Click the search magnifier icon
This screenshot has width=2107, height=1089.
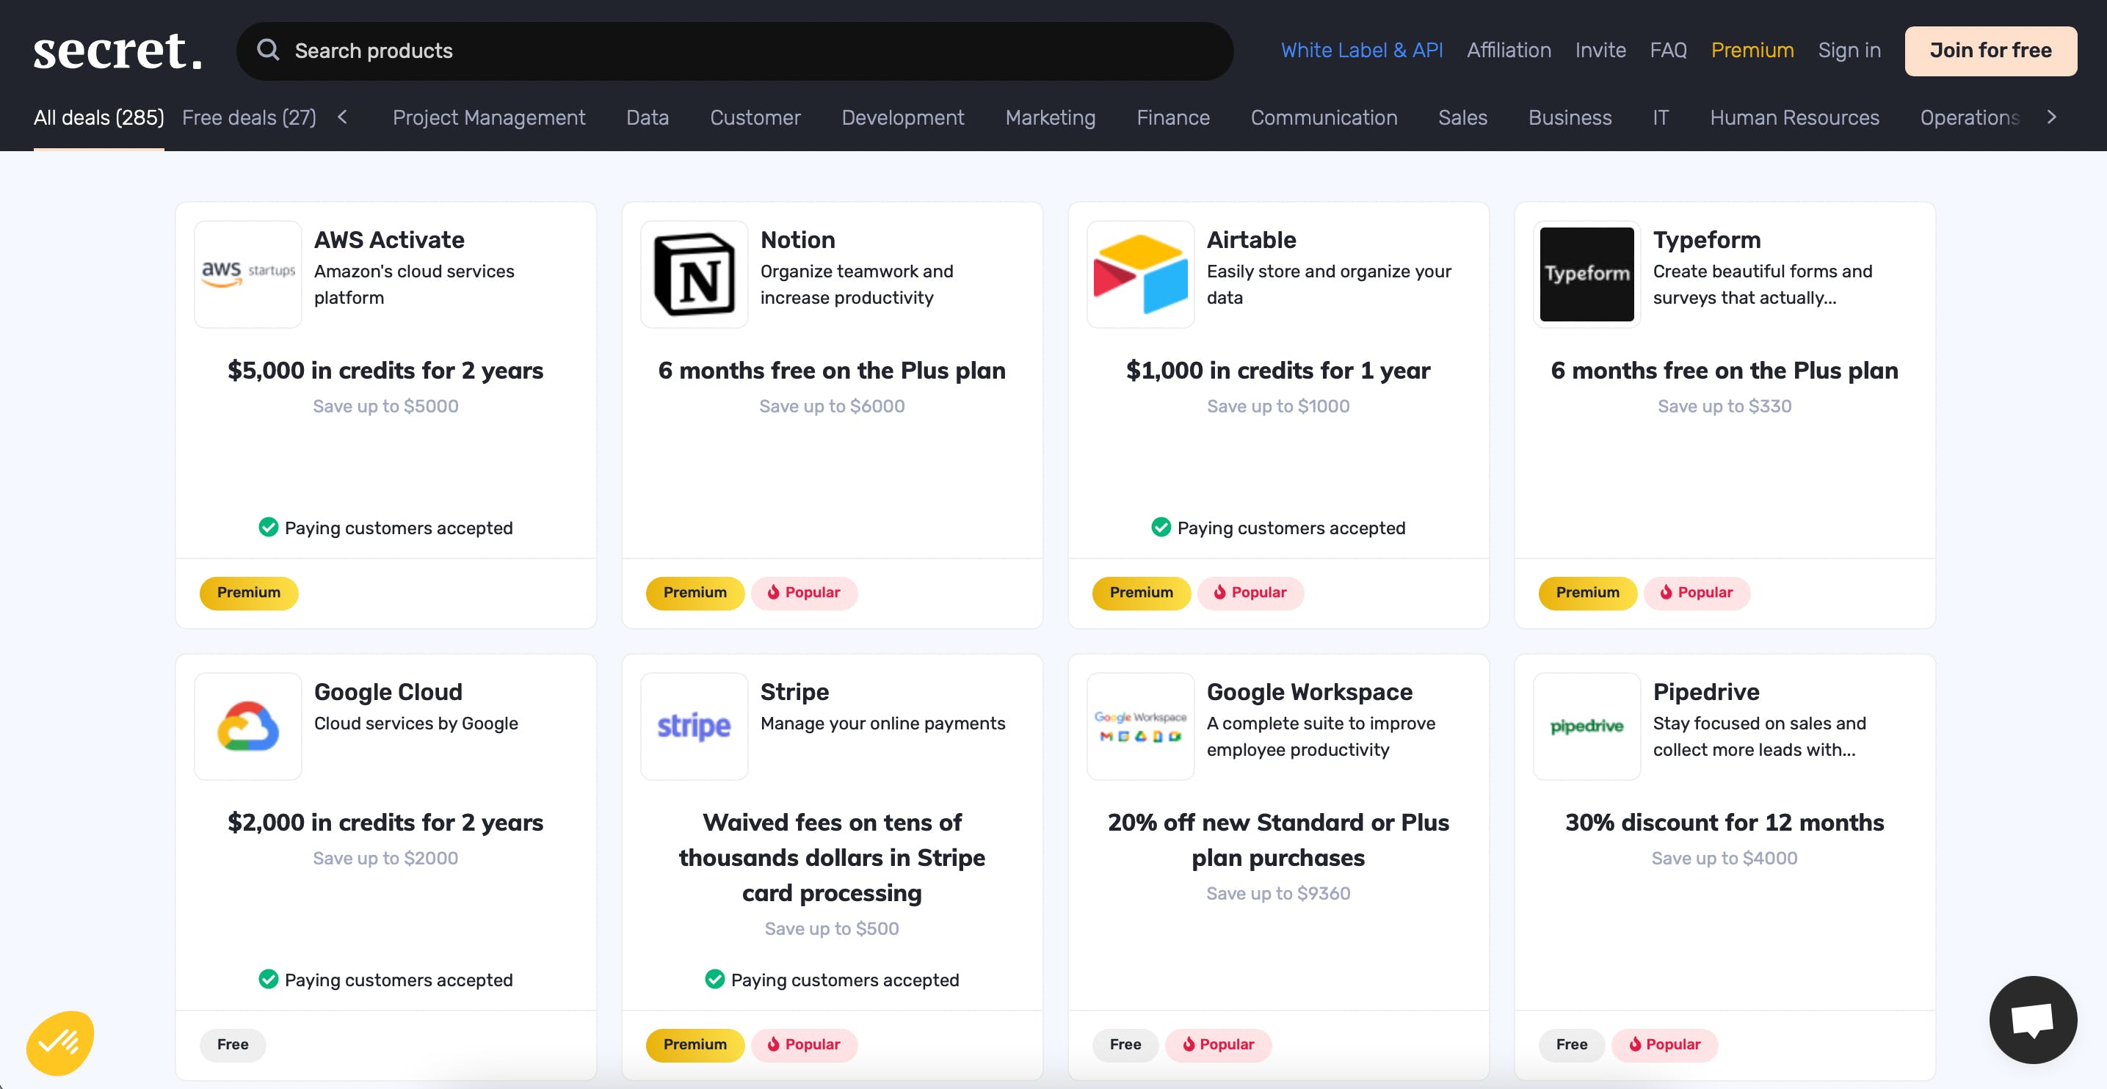pyautogui.click(x=268, y=50)
